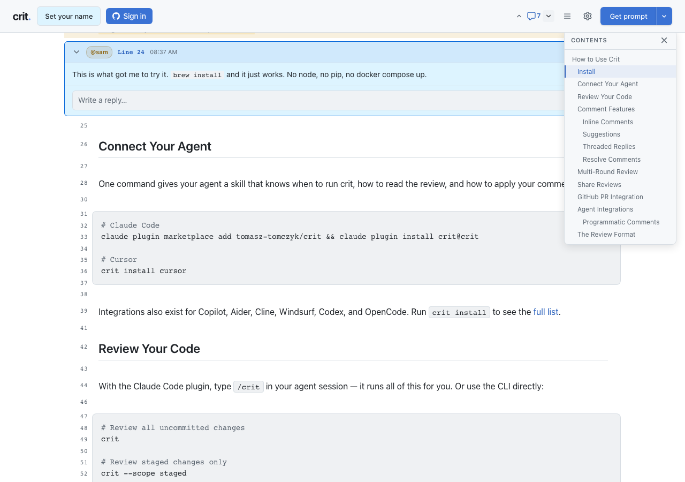Click the 08:37 AM comment timestamp
Viewport: 685px width, 482px height.
pyautogui.click(x=163, y=52)
